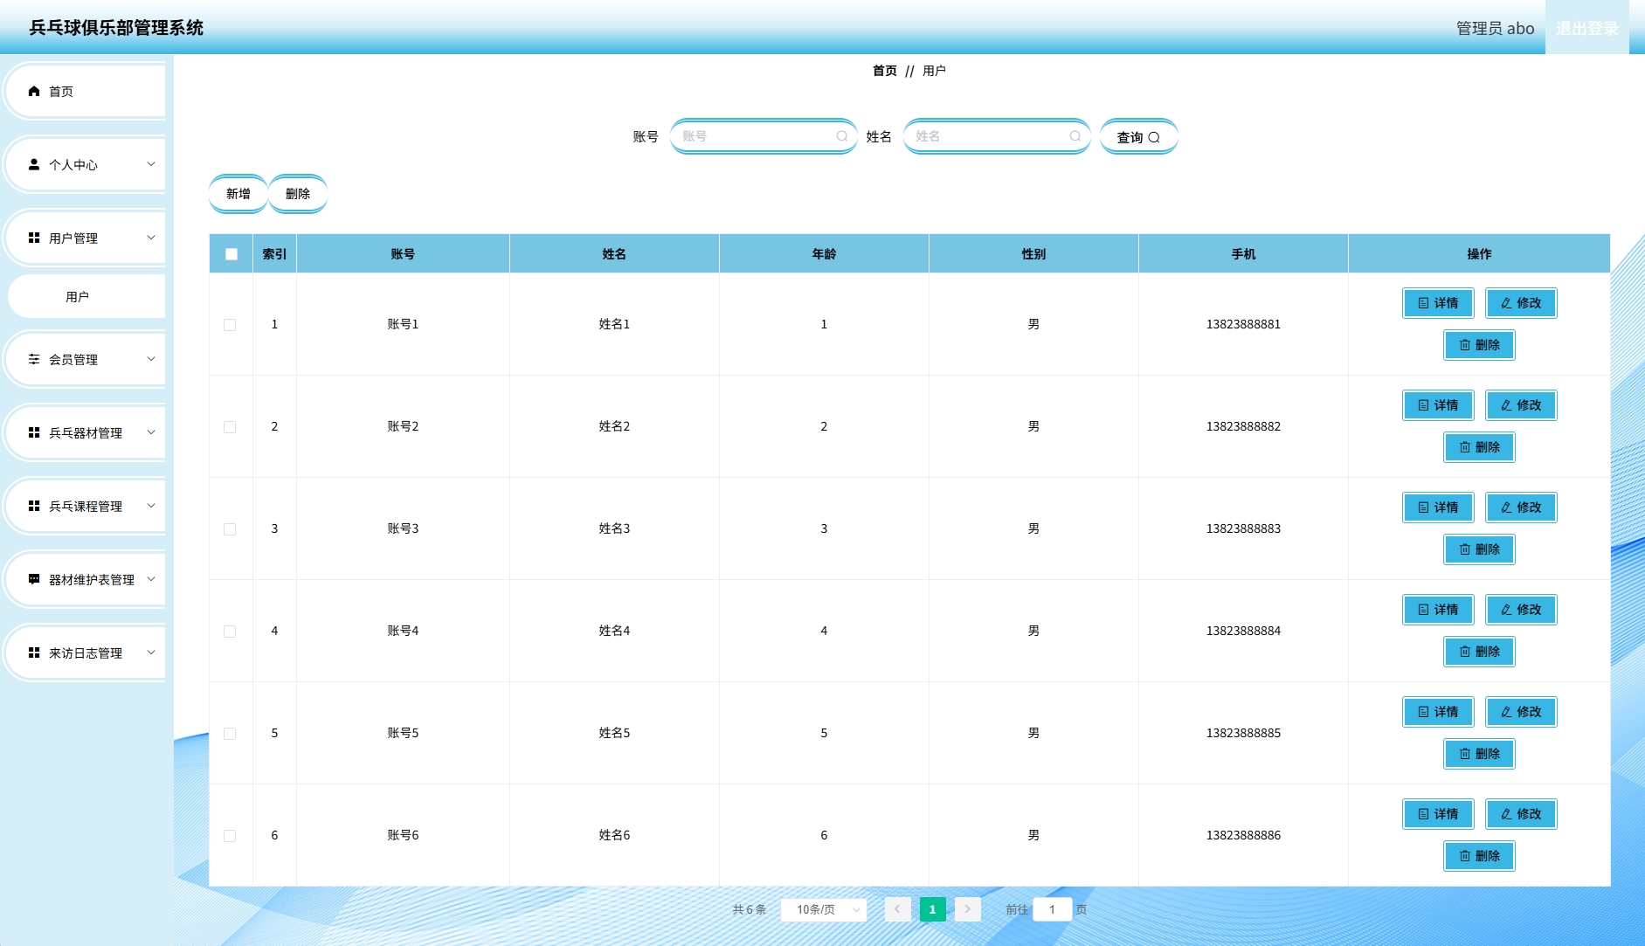This screenshot has height=946, width=1645.
Task: Click the 查询 search button
Action: [1138, 137]
